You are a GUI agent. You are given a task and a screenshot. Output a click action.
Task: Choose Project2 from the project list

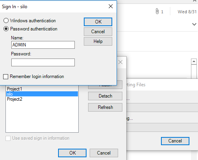(x=14, y=99)
